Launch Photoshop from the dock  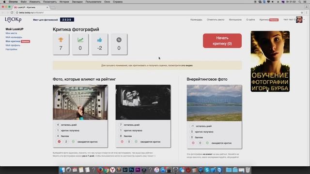131,170
